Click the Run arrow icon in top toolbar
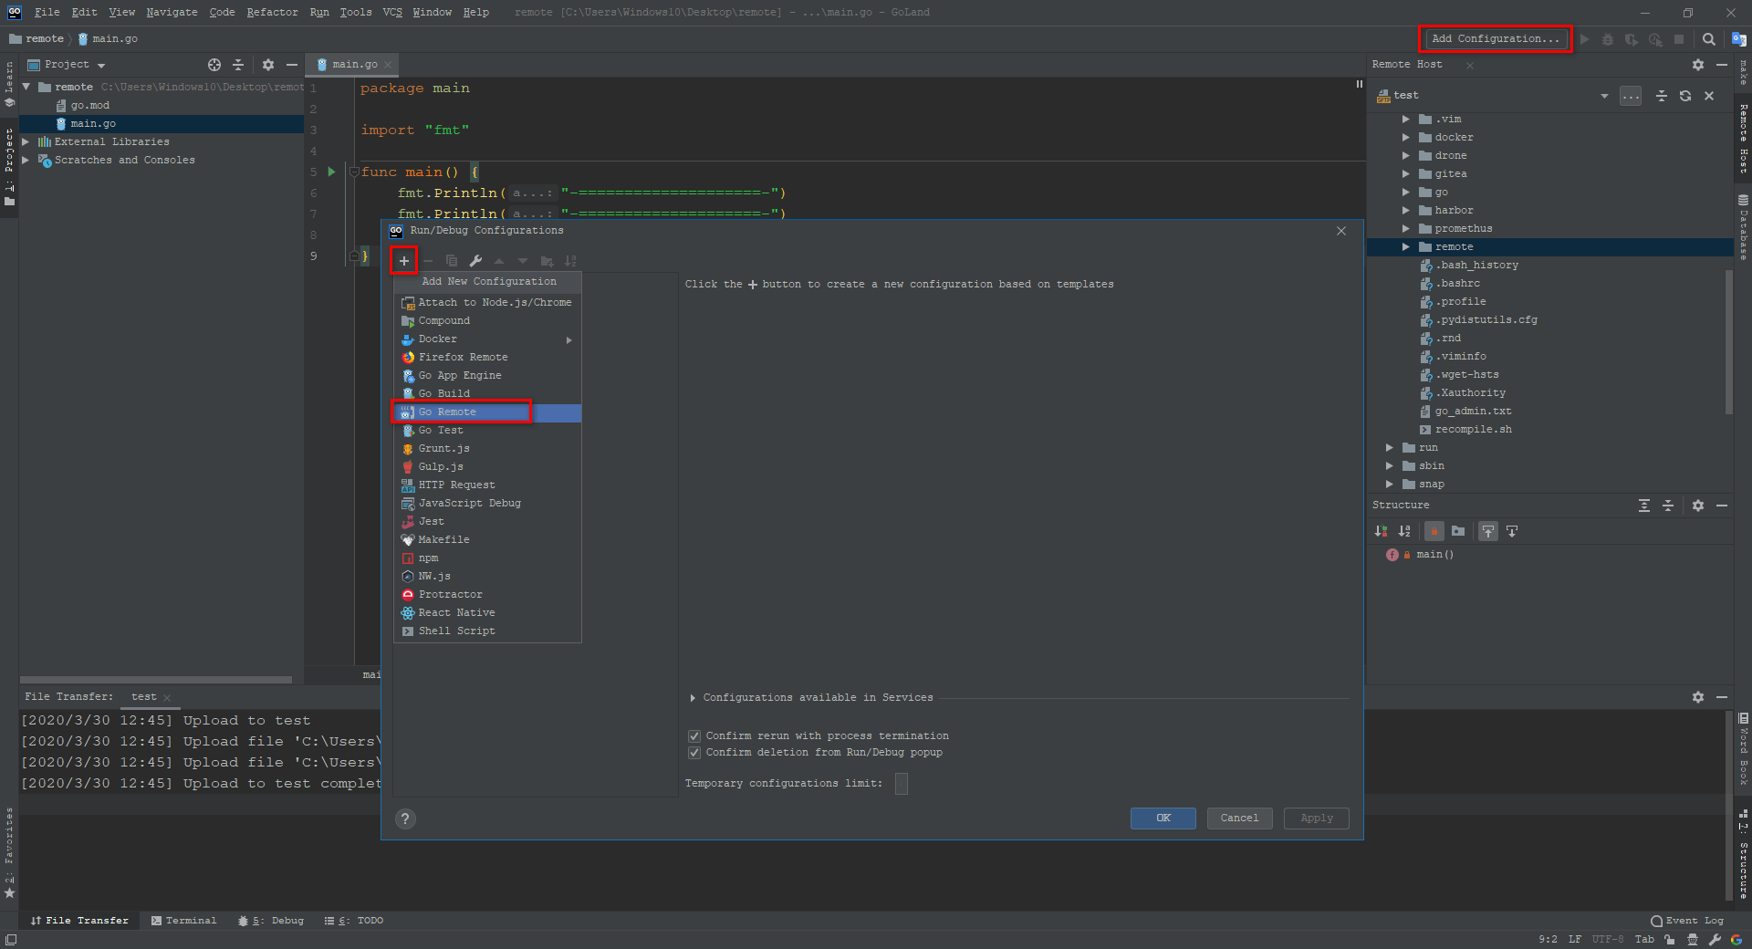The height and width of the screenshot is (949, 1752). click(1585, 39)
